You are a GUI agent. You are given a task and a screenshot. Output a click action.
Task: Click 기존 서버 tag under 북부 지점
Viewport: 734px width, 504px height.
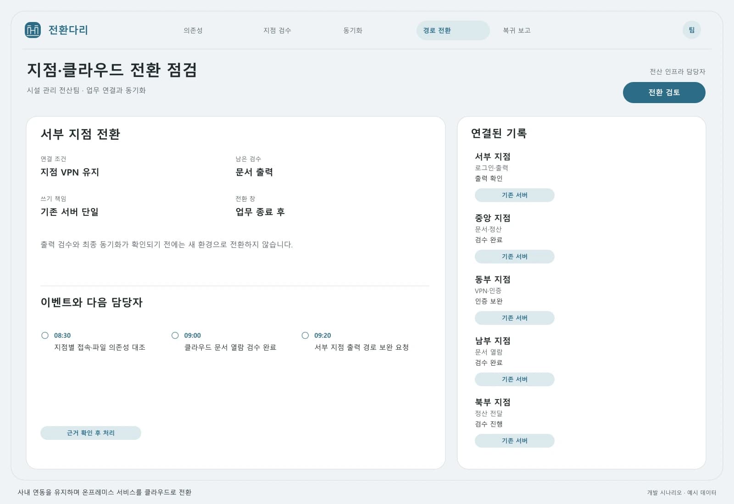coord(515,441)
